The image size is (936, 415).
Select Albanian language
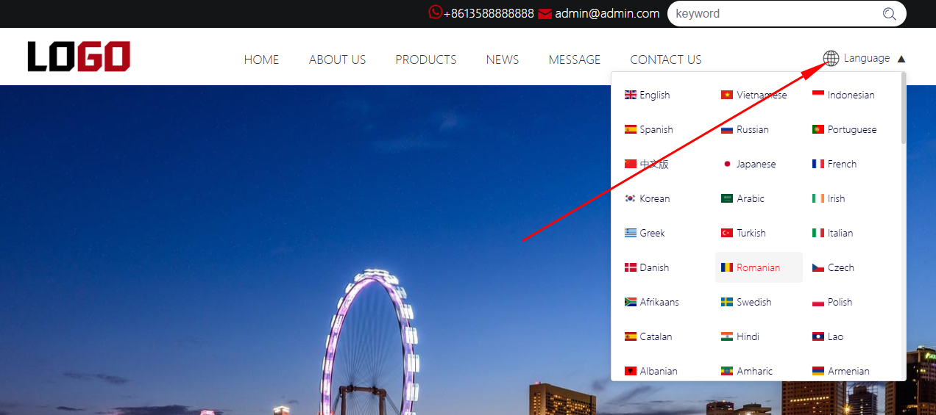[x=651, y=371]
